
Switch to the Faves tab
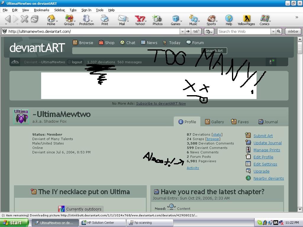(240, 122)
